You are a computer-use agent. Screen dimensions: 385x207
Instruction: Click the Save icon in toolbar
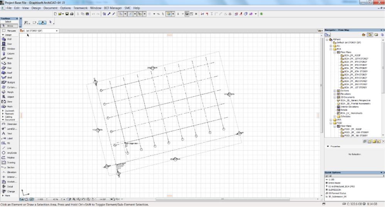(67, 14)
